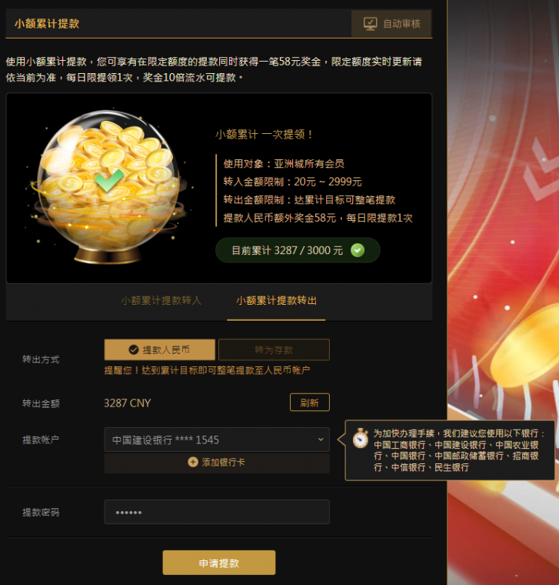559x585 pixels.
Task: Click the stopwatch icon in bank tip
Action: point(361,438)
